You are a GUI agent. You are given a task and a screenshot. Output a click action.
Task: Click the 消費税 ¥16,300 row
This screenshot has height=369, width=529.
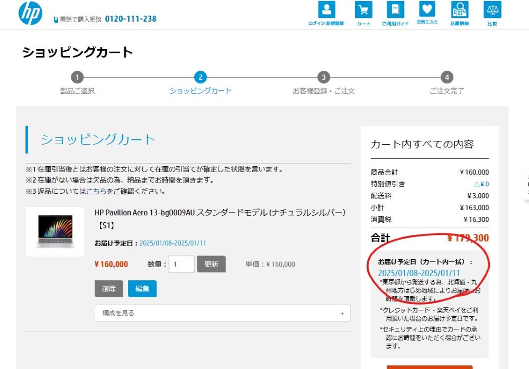pos(430,220)
